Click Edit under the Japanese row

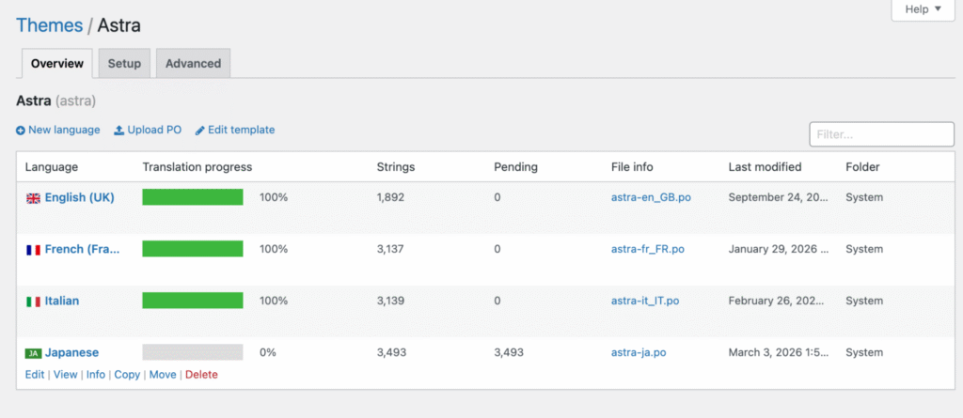[x=35, y=375]
